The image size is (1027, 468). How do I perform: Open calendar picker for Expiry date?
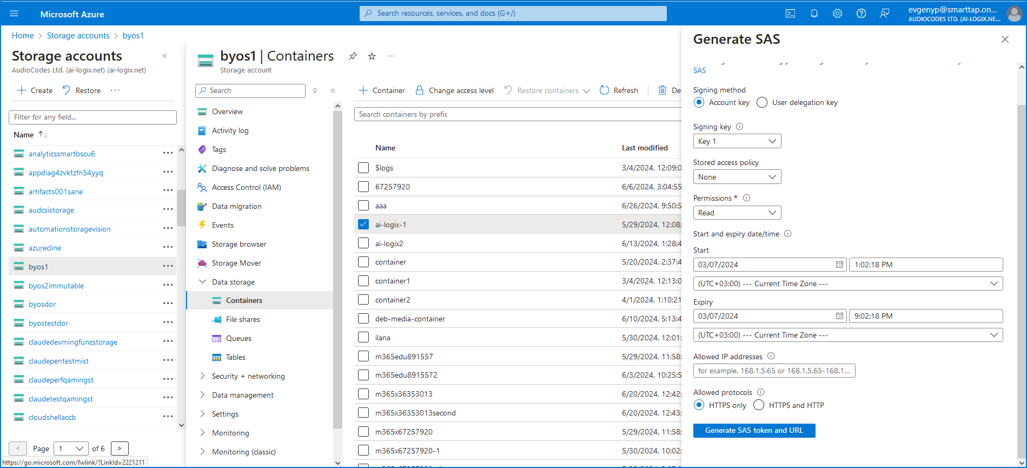839,316
